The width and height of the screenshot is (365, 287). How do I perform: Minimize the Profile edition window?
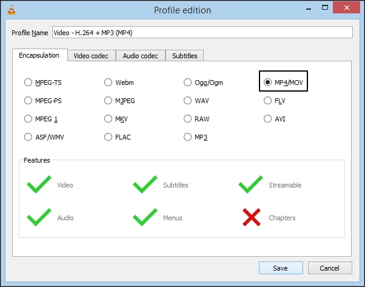point(309,9)
